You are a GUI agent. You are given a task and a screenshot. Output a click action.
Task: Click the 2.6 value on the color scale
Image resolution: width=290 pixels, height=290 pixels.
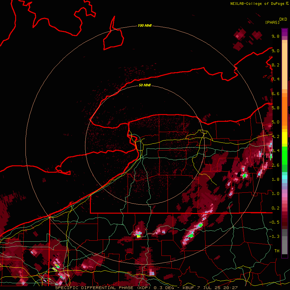275,165
